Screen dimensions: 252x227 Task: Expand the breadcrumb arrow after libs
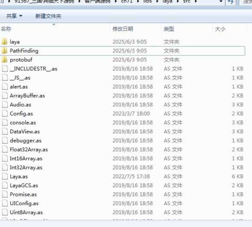click(x=157, y=2)
